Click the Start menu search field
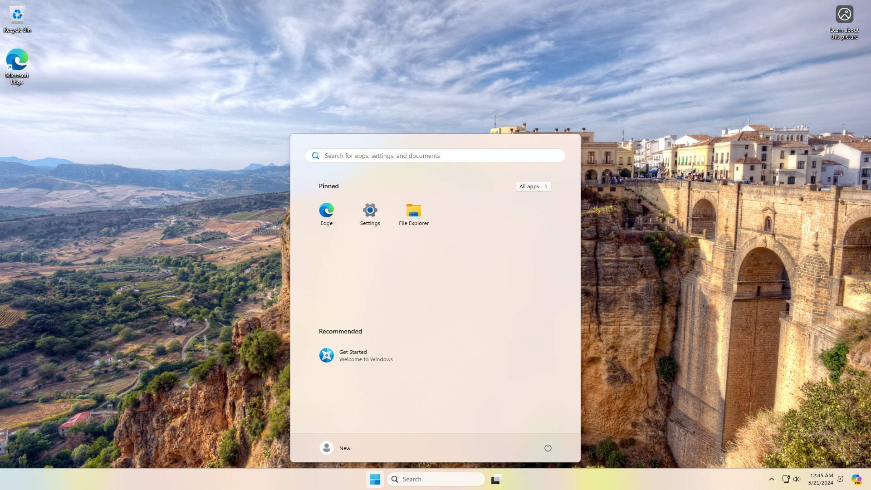 (435, 156)
